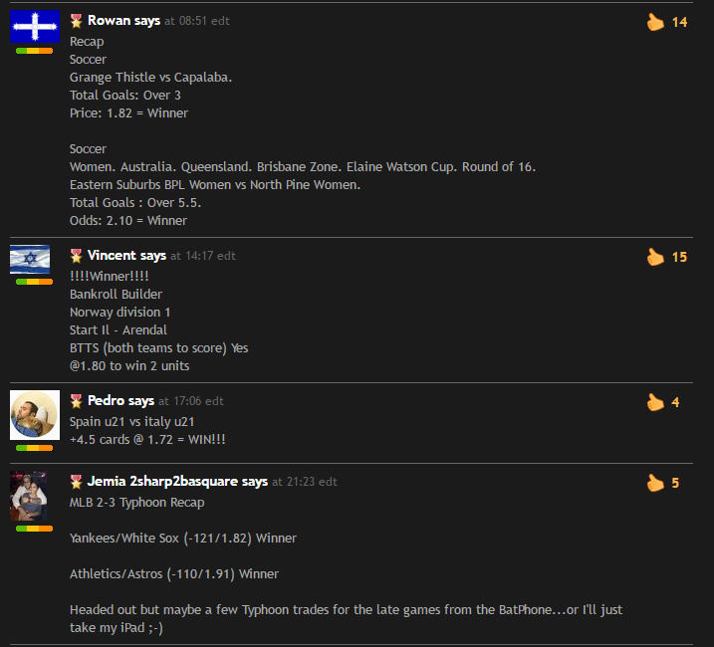Open Rowan's profile via username
714x647 pixels.
pyautogui.click(x=110, y=21)
